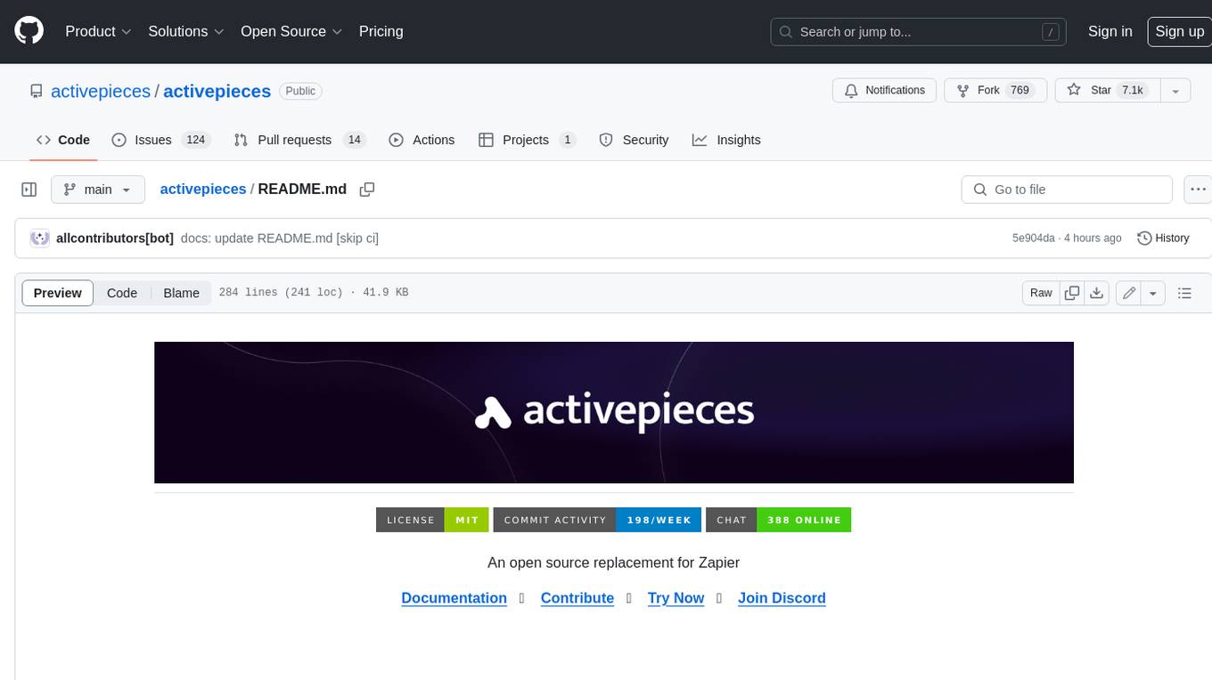Viewport: 1212px width, 680px height.
Task: Expand the Product menu
Action: 98,31
